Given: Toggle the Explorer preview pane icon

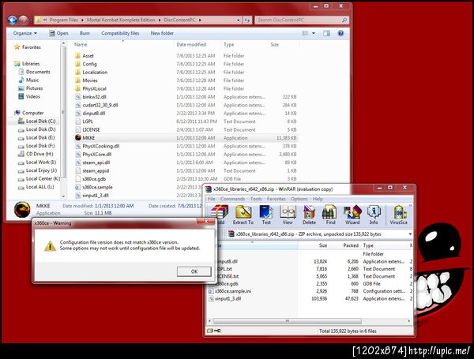Looking at the screenshot, I should [x=326, y=33].
